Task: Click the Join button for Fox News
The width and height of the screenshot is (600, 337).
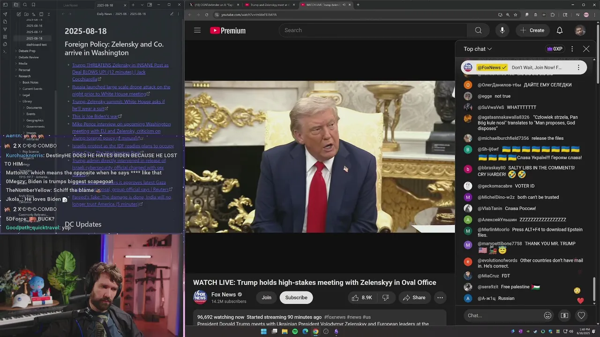Action: point(266,298)
